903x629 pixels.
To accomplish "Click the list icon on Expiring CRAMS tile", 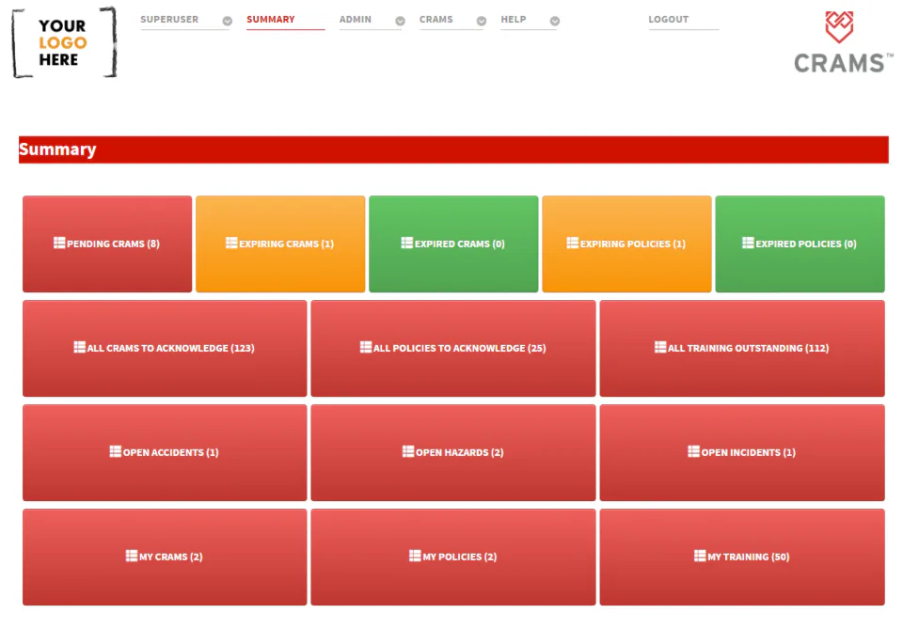I will 231,243.
